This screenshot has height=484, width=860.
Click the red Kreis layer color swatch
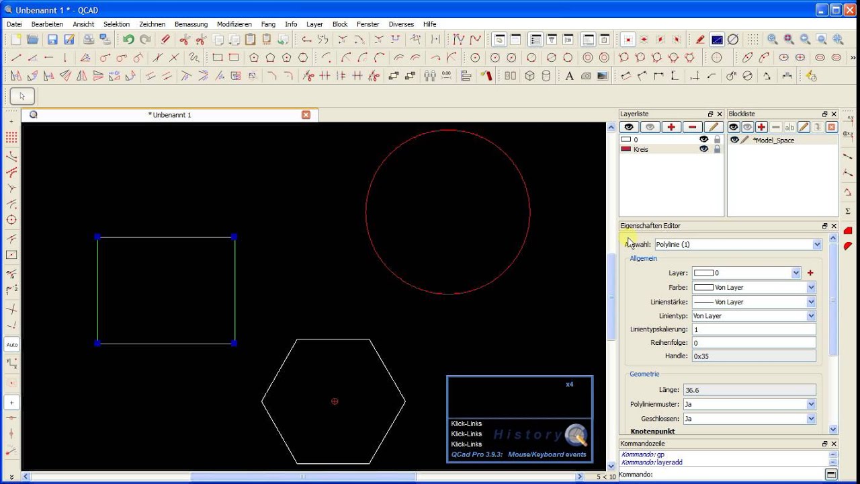(x=626, y=149)
